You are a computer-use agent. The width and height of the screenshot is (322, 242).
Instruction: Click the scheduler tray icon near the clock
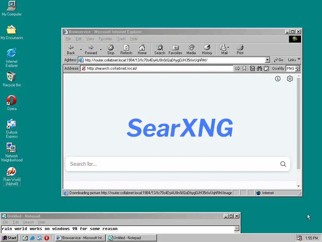click(x=299, y=238)
